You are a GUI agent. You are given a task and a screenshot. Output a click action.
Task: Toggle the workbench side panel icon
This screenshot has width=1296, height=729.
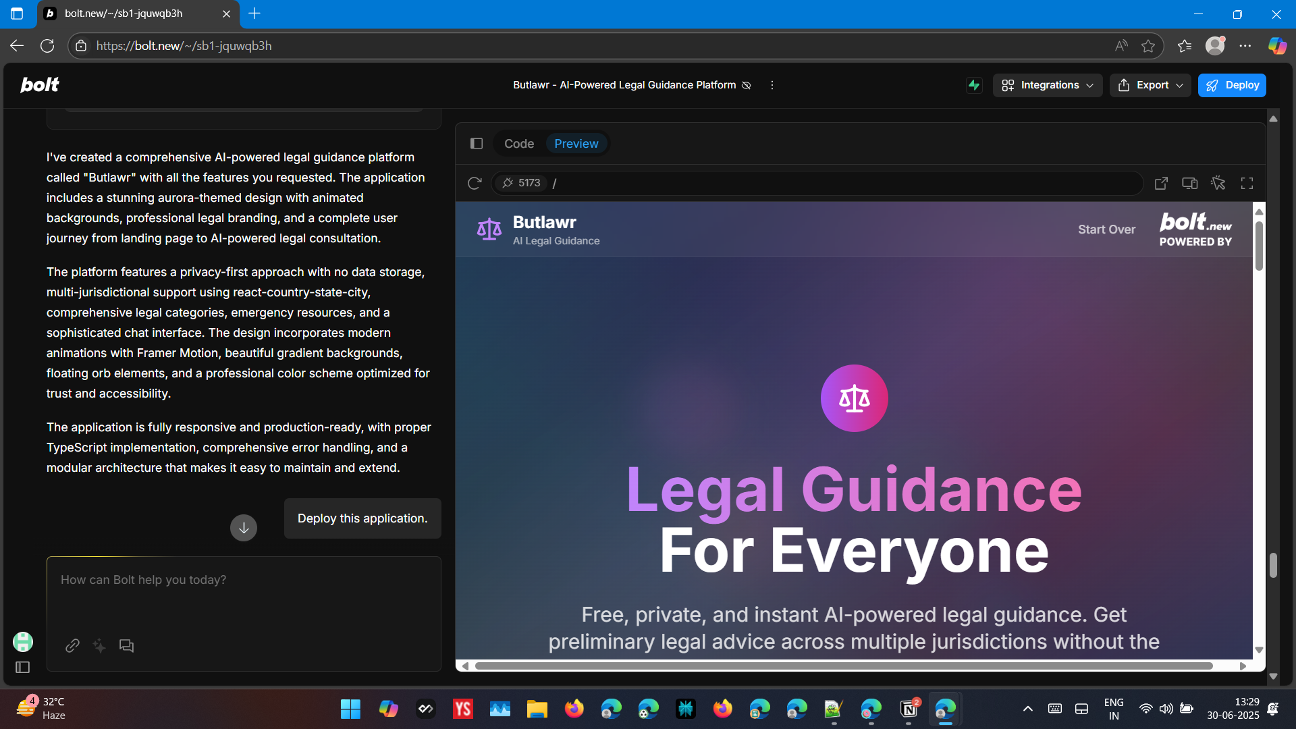tap(477, 144)
